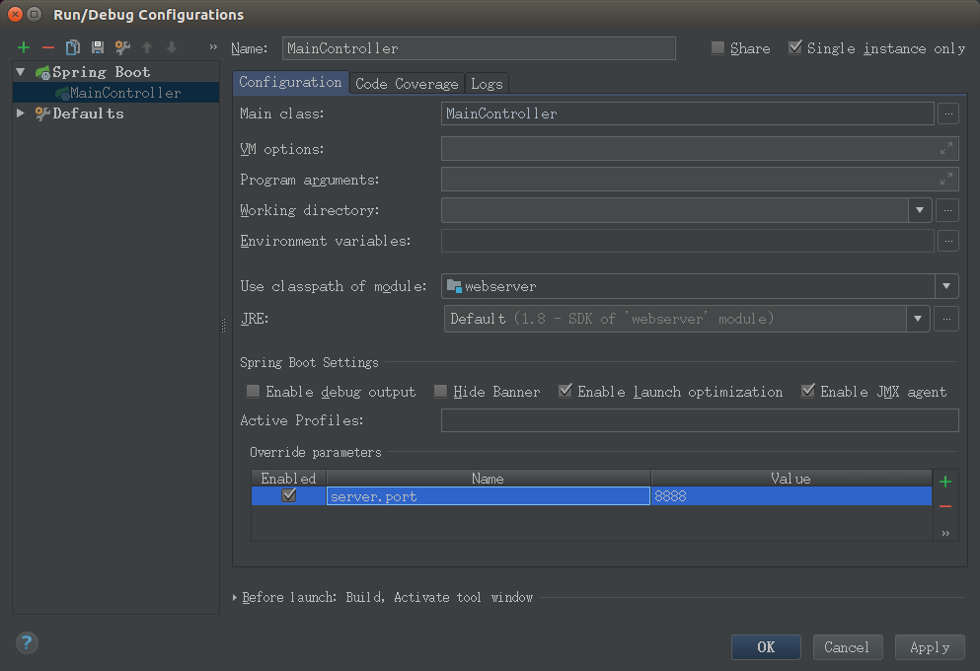The image size is (980, 671).
Task: Save configuration using the disk icon
Action: [x=98, y=47]
